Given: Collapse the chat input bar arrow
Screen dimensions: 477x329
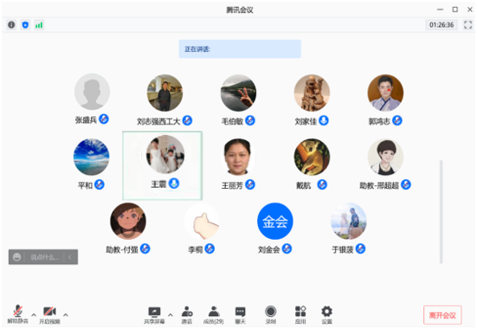Looking at the screenshot, I should coord(70,257).
